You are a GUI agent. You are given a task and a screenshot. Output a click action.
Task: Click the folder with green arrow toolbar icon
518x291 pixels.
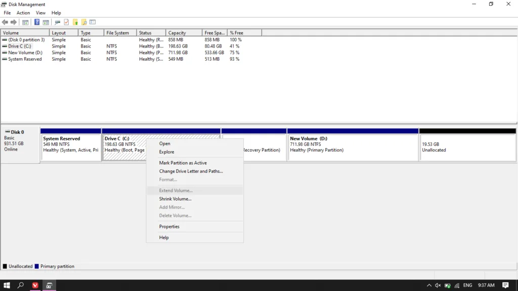75,22
